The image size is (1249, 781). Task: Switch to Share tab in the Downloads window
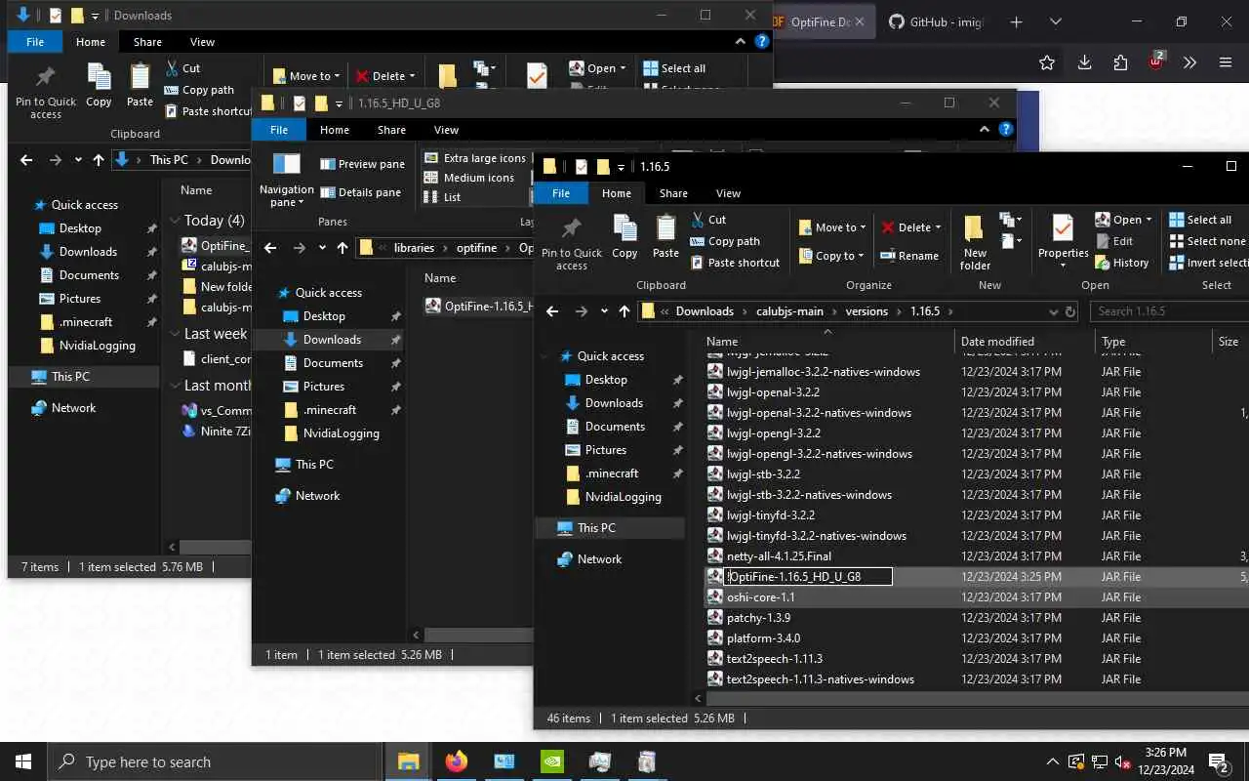147,42
